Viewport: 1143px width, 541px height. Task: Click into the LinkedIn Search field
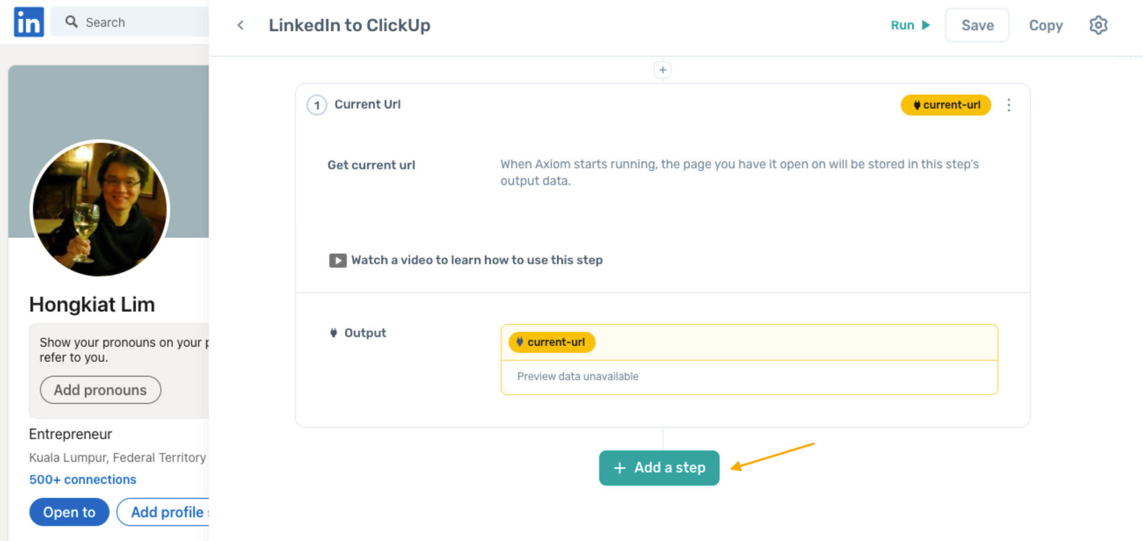point(130,22)
